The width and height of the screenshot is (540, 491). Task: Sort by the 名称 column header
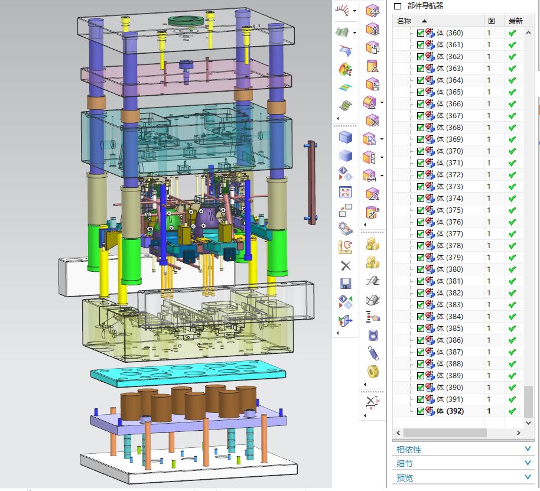[x=438, y=21]
